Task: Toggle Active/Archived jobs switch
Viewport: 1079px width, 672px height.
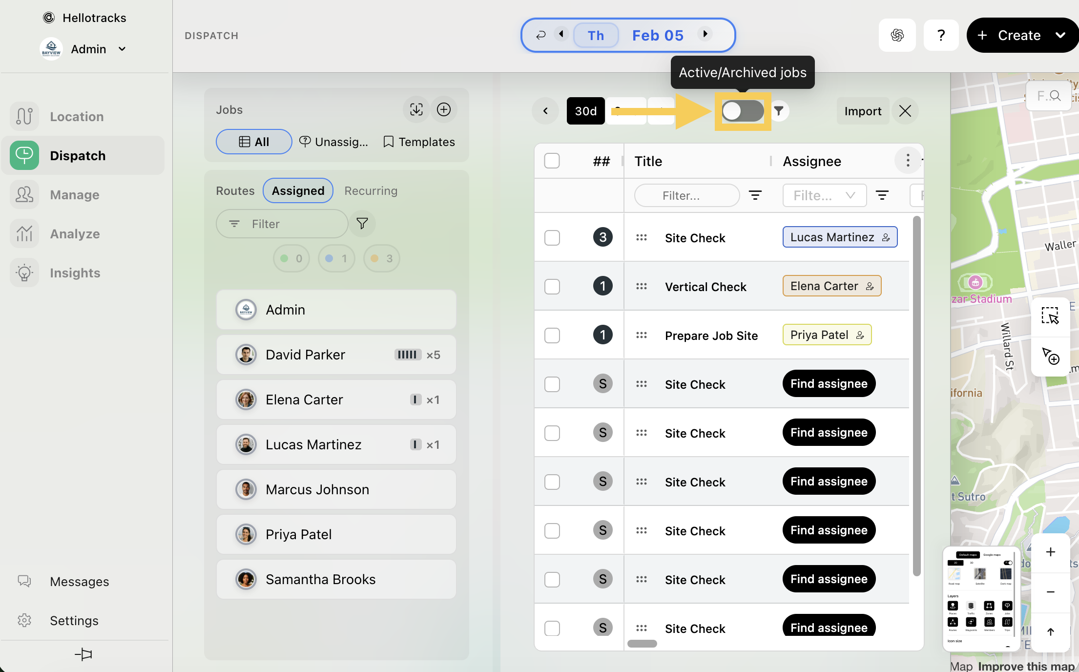Action: click(x=743, y=111)
